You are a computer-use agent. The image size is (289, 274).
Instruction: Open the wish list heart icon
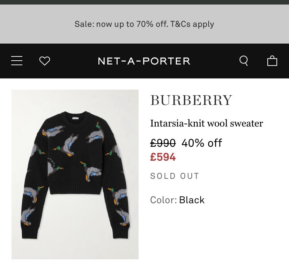[x=45, y=61]
